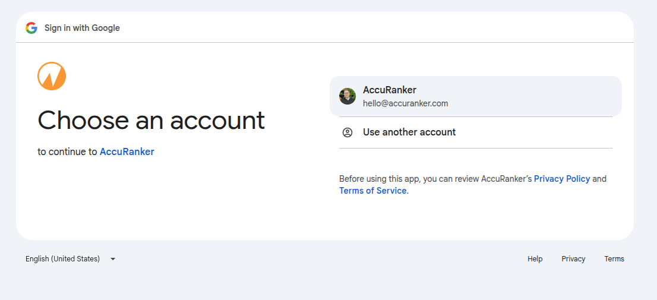Click the orange AccuRanker logo

tap(52, 76)
